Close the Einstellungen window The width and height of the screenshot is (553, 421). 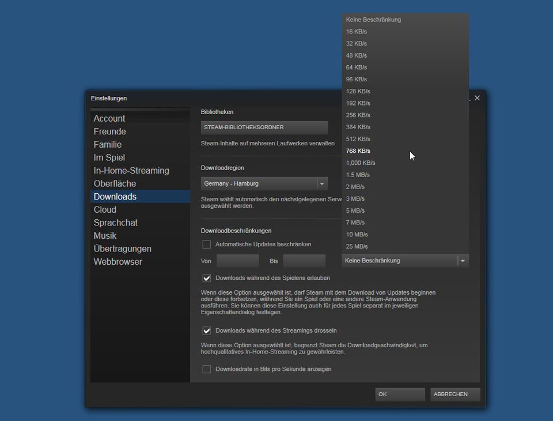[477, 98]
